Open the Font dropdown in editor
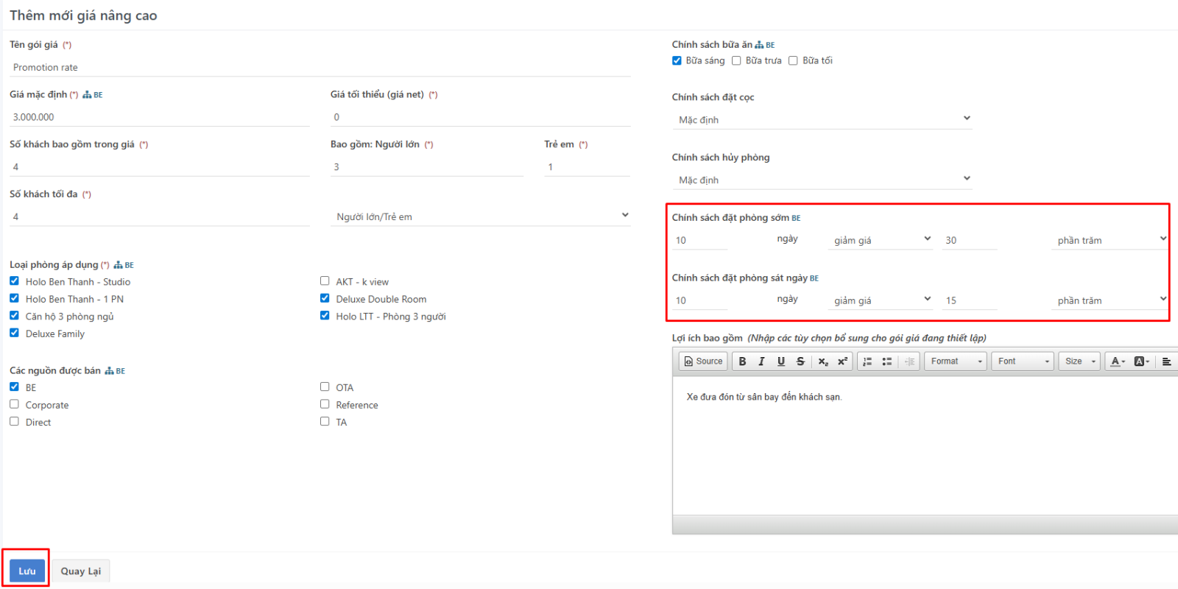Viewport: 1178px width, 589px height. [1023, 361]
